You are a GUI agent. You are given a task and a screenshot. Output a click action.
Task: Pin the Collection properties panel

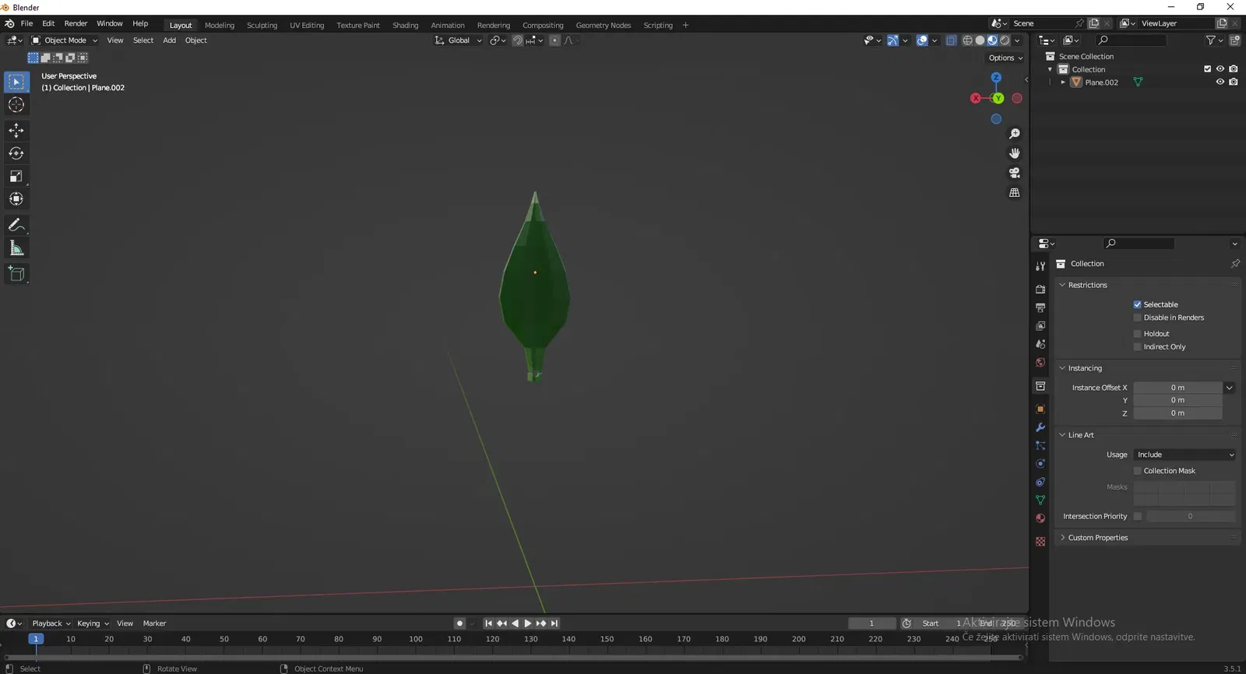(x=1235, y=264)
